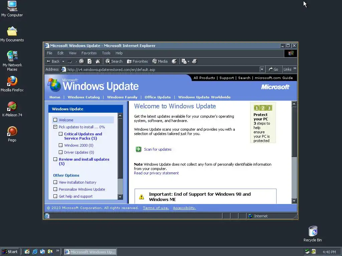Go back with the Back arrow button
This screenshot has height=256, width=342.
[x=53, y=61]
